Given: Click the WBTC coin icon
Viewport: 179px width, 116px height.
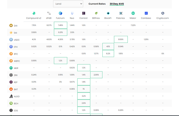Looking at the screenshot, I should coord(11,61).
